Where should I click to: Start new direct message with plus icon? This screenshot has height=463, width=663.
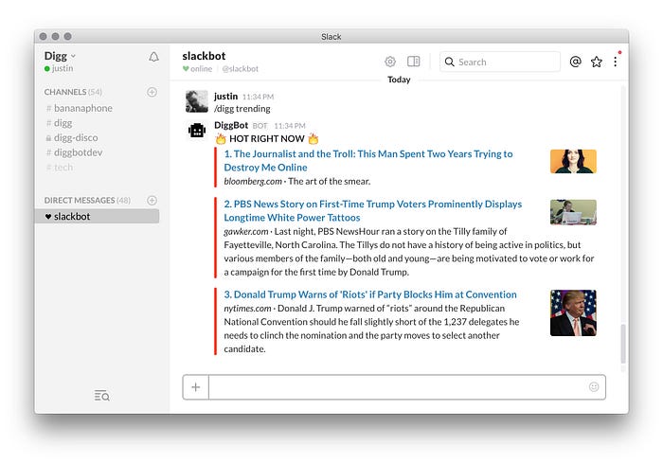click(x=152, y=200)
